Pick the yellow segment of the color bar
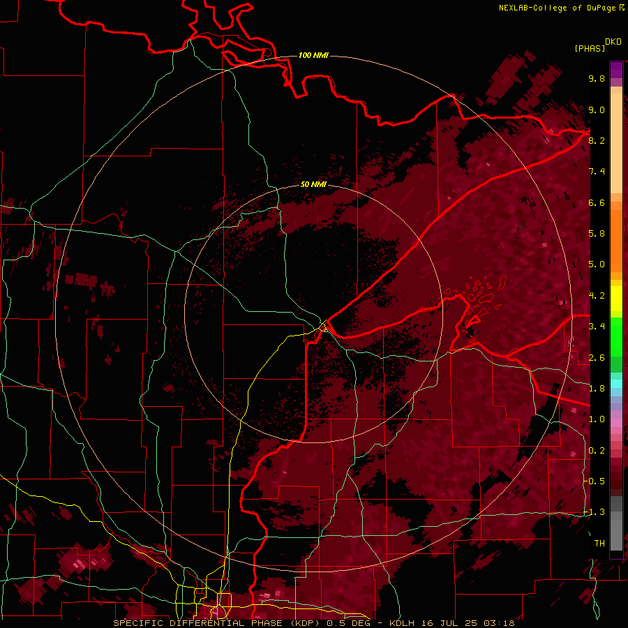This screenshot has width=628, height=628. tap(616, 299)
